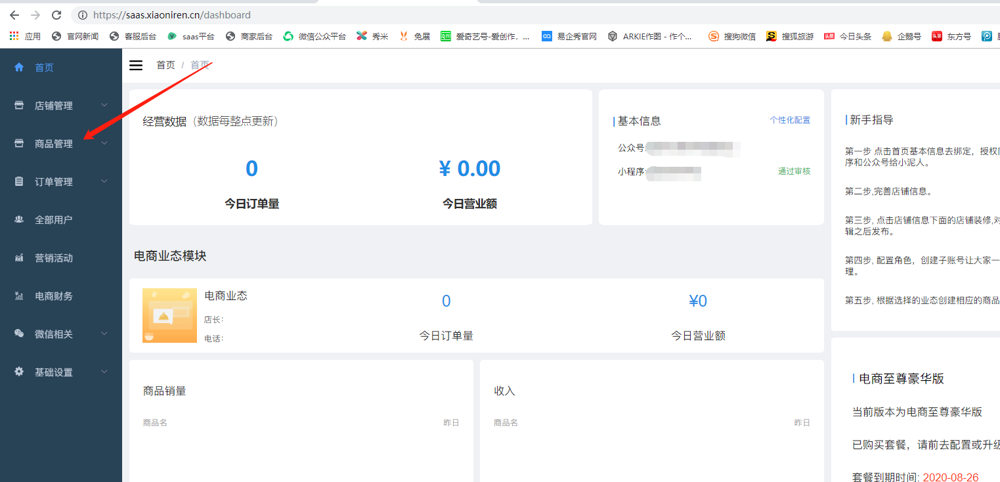1000x482 pixels.
Task: Expand the 店铺管理 chevron
Action: pyautogui.click(x=104, y=105)
